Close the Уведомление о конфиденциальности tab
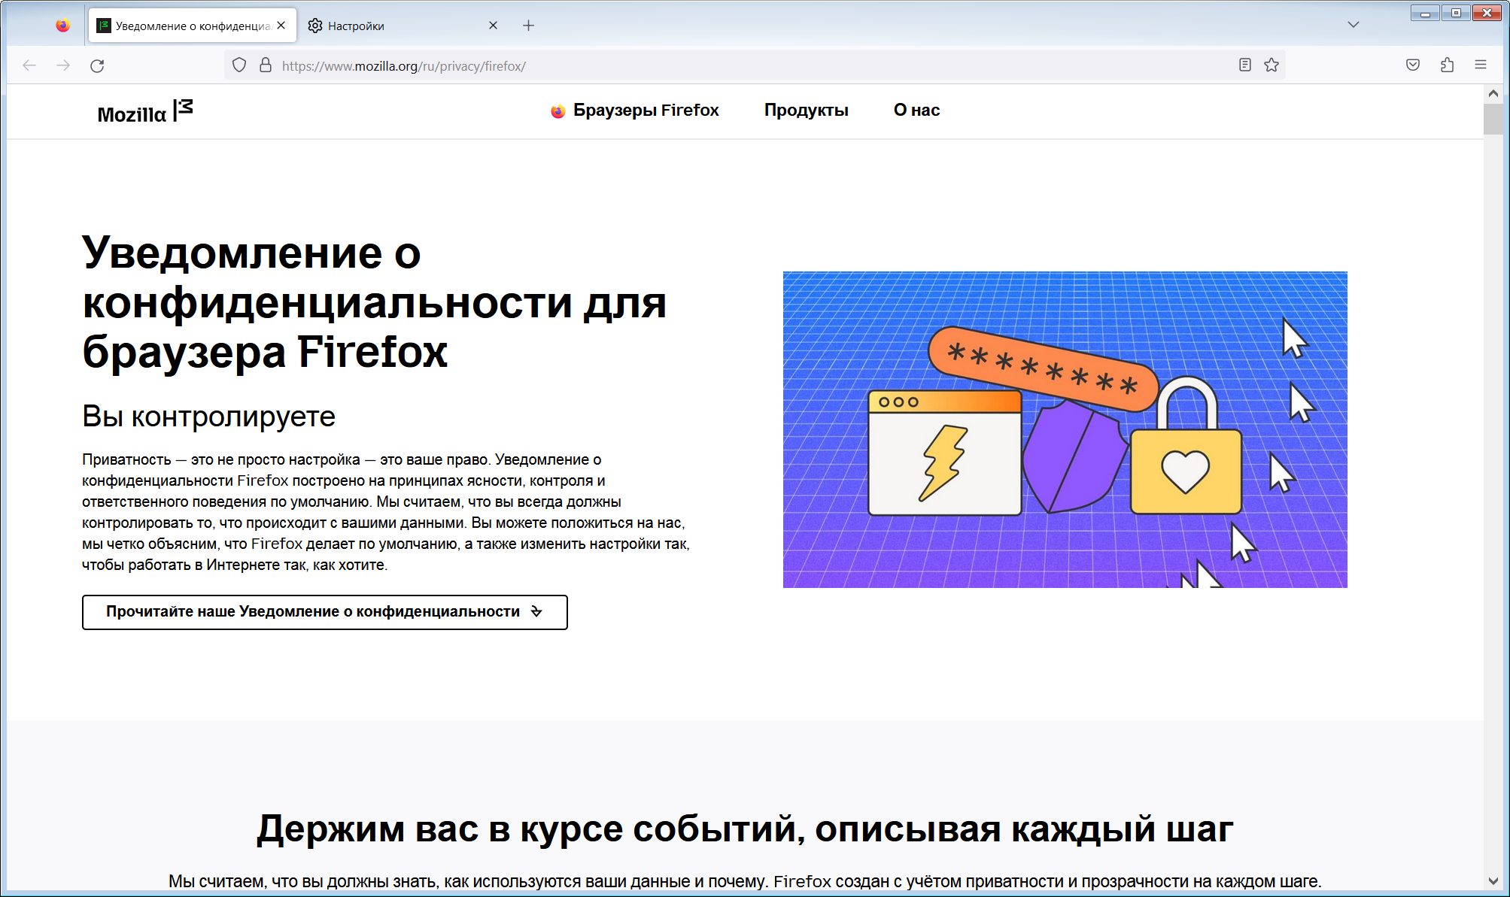The image size is (1510, 897). 281,26
